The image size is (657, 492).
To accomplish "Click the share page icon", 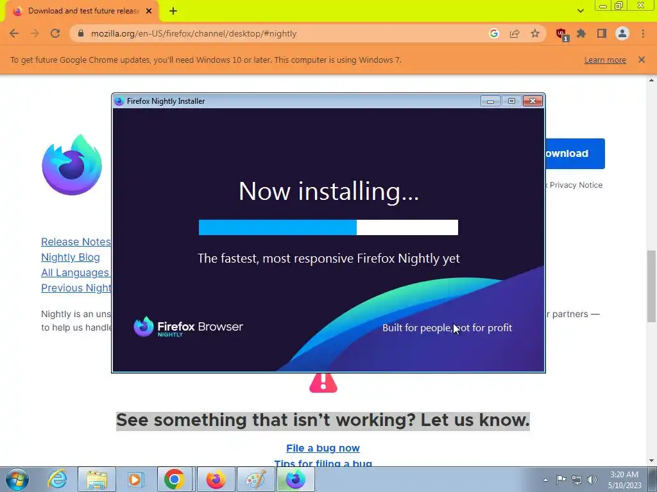I will click(515, 33).
